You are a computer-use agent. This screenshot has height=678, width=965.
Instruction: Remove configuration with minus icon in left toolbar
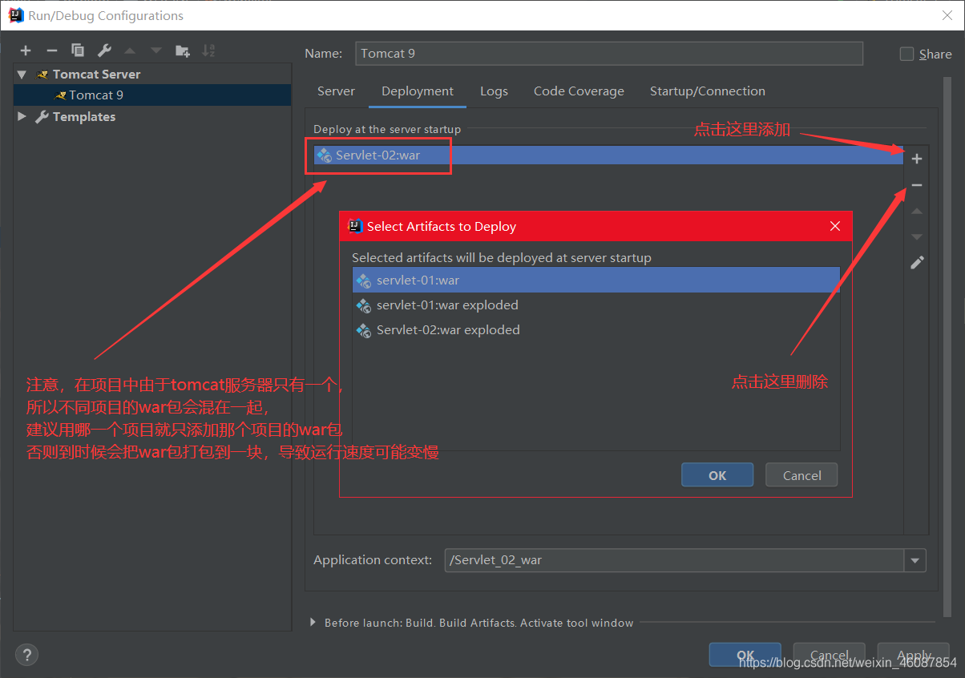[51, 50]
